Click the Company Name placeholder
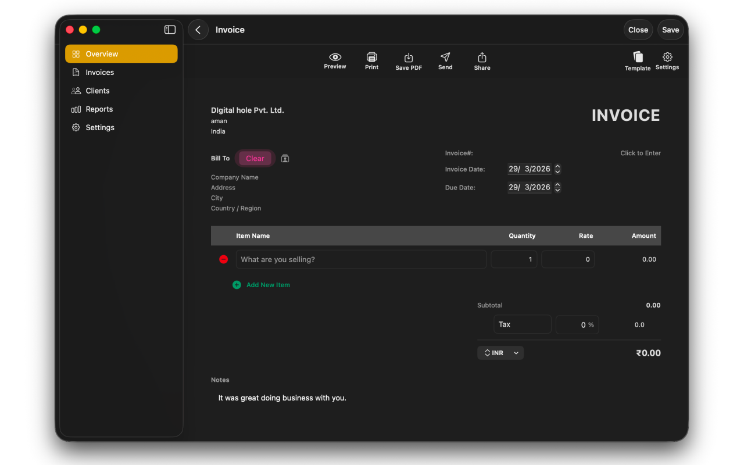This screenshot has width=744, height=465. click(235, 177)
